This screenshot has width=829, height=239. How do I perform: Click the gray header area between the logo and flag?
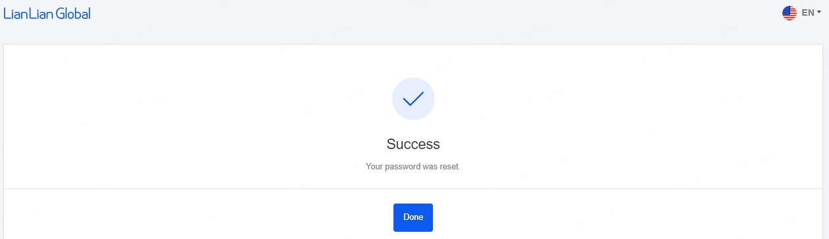tap(434, 13)
